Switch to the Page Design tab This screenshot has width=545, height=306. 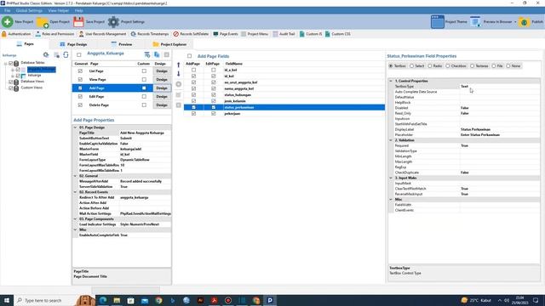[x=73, y=44]
